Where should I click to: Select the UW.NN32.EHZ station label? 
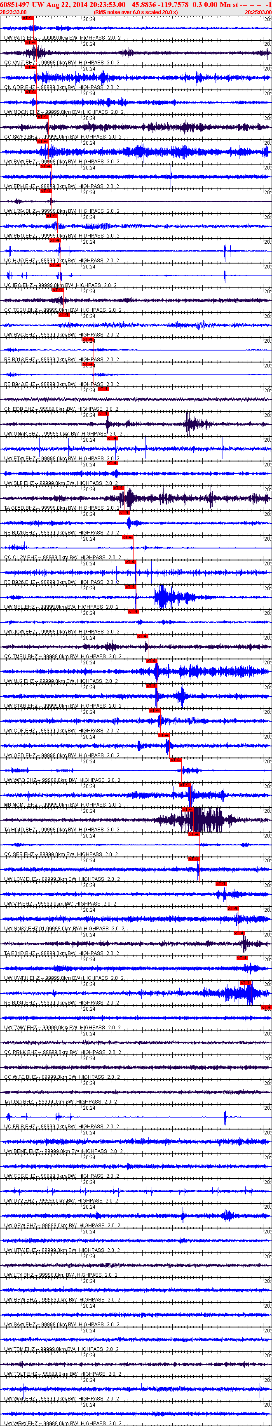point(64,928)
